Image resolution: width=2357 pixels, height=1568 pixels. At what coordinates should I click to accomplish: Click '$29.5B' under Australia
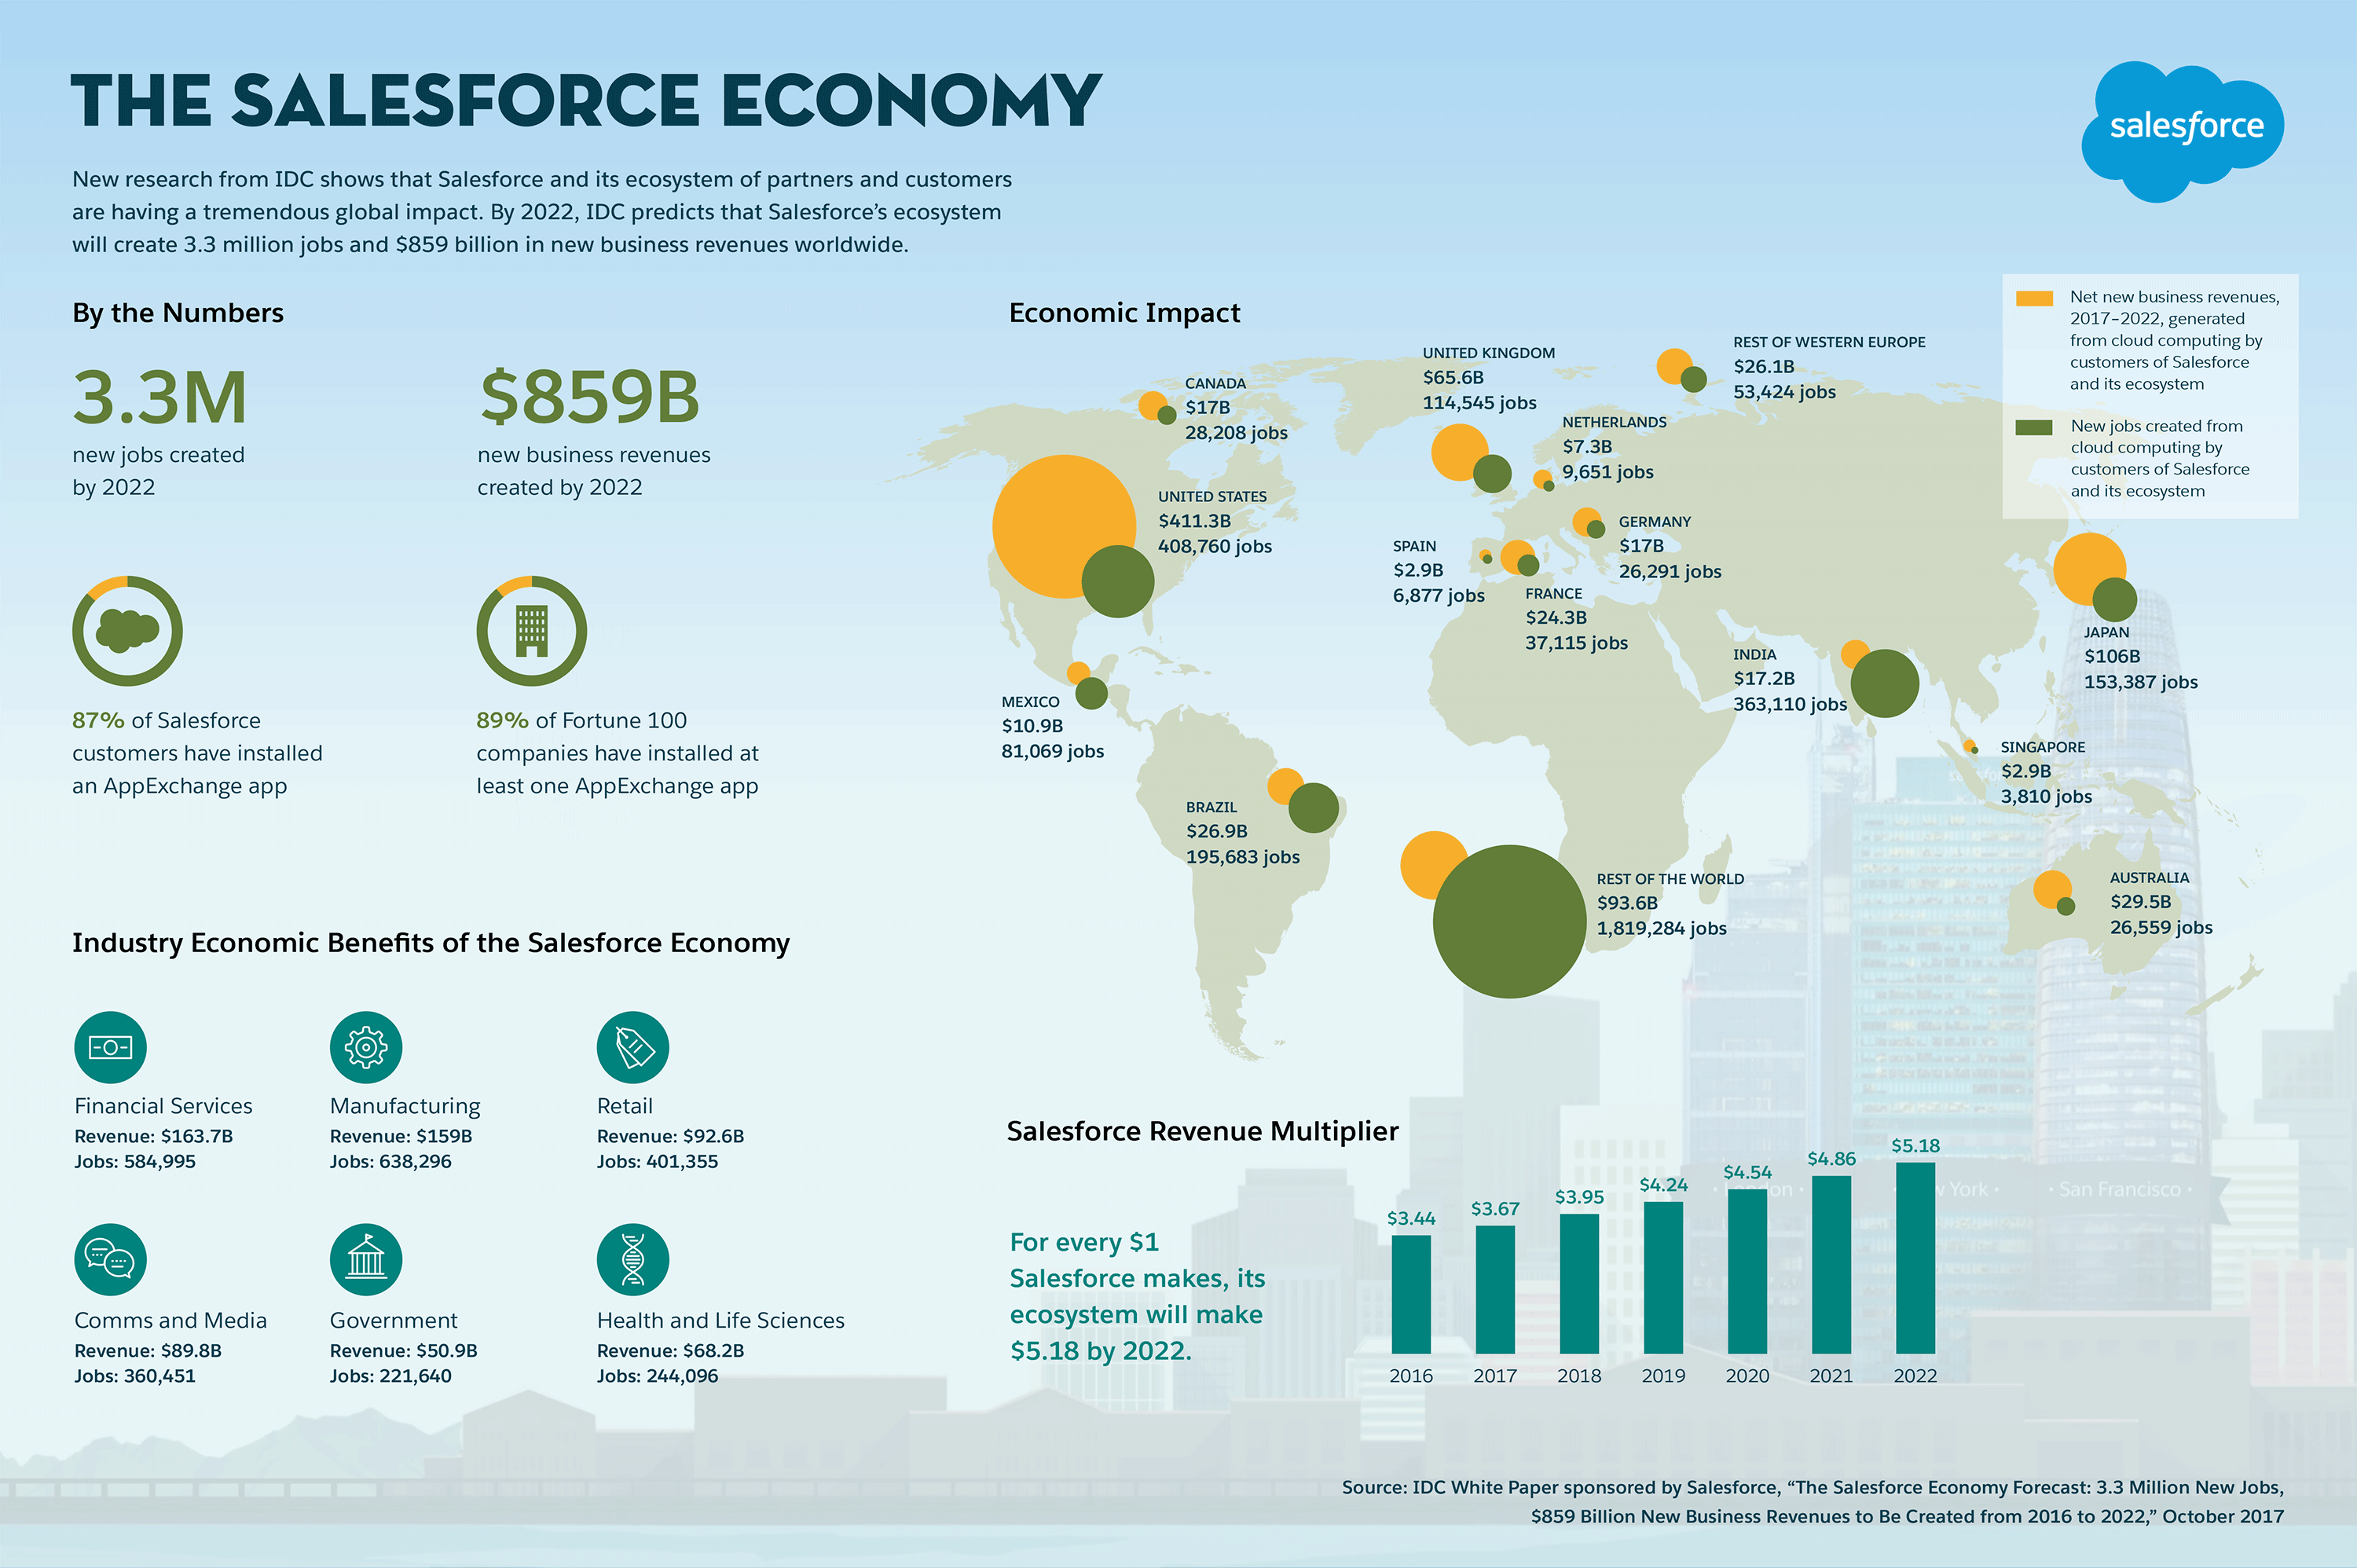(2140, 902)
